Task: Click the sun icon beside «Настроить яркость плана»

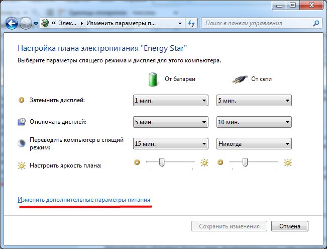Action: [22, 165]
